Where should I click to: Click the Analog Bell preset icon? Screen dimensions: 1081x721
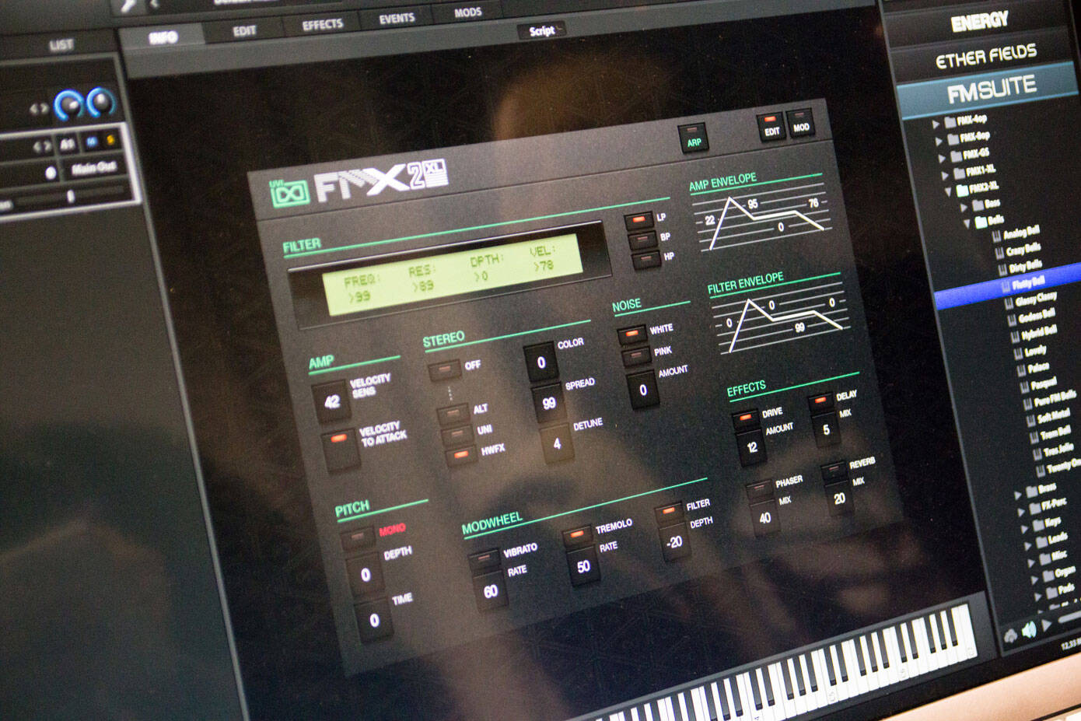(998, 236)
